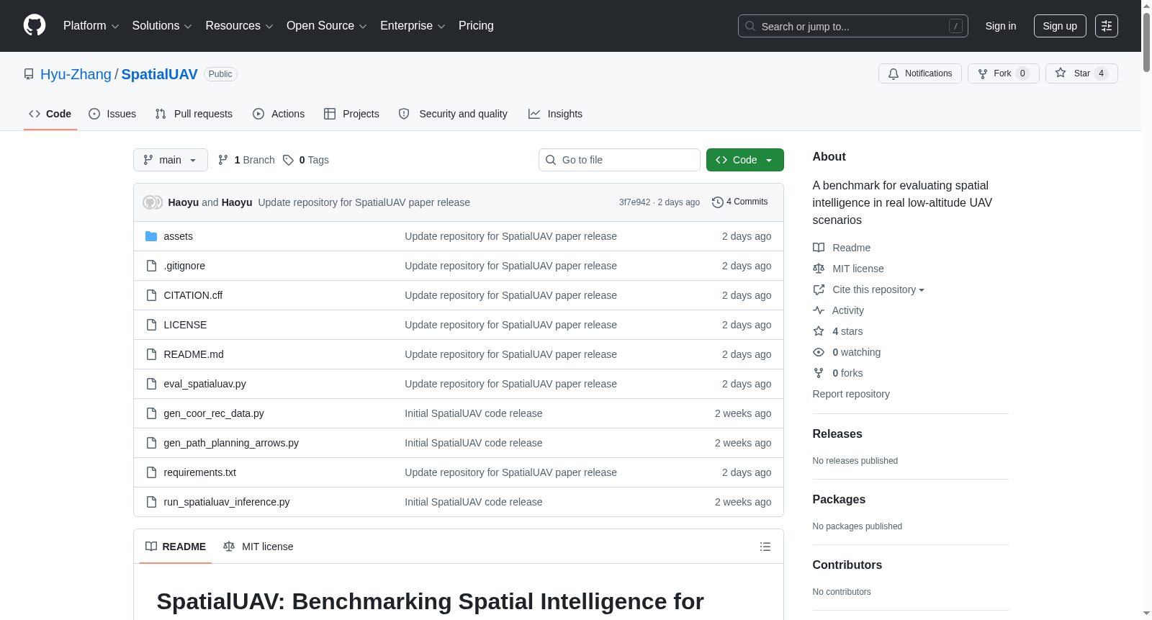Select the MIT license tab in README
Screen dimensions: 1152x620
click(258, 547)
